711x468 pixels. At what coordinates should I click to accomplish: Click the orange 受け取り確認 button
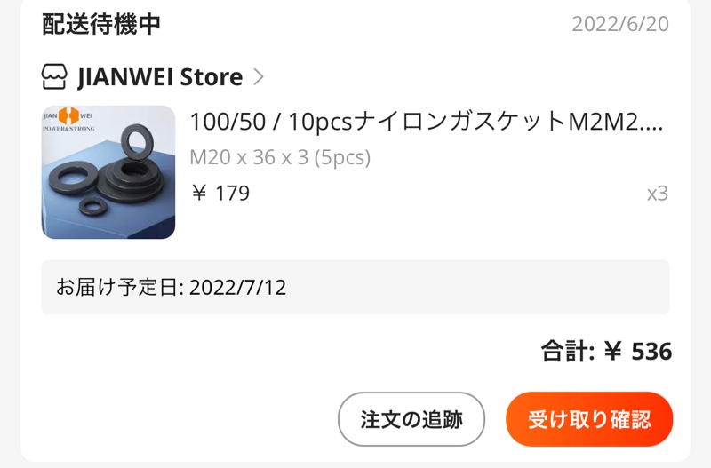(589, 419)
